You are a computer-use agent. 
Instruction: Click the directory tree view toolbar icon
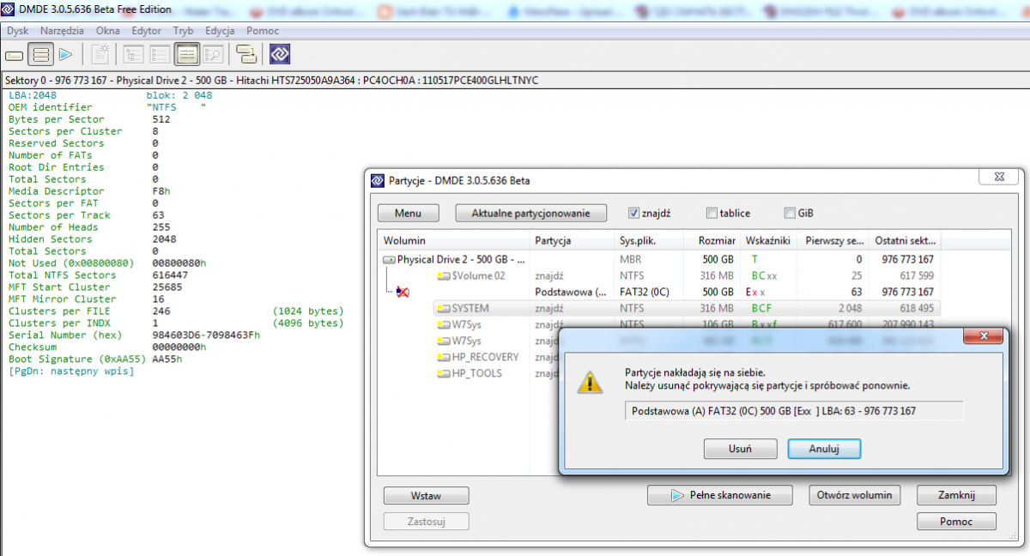134,55
